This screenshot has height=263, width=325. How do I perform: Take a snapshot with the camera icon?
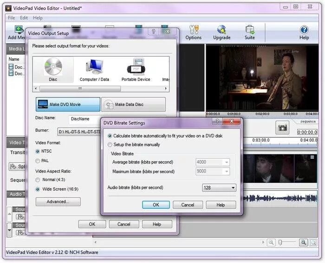(x=282, y=128)
